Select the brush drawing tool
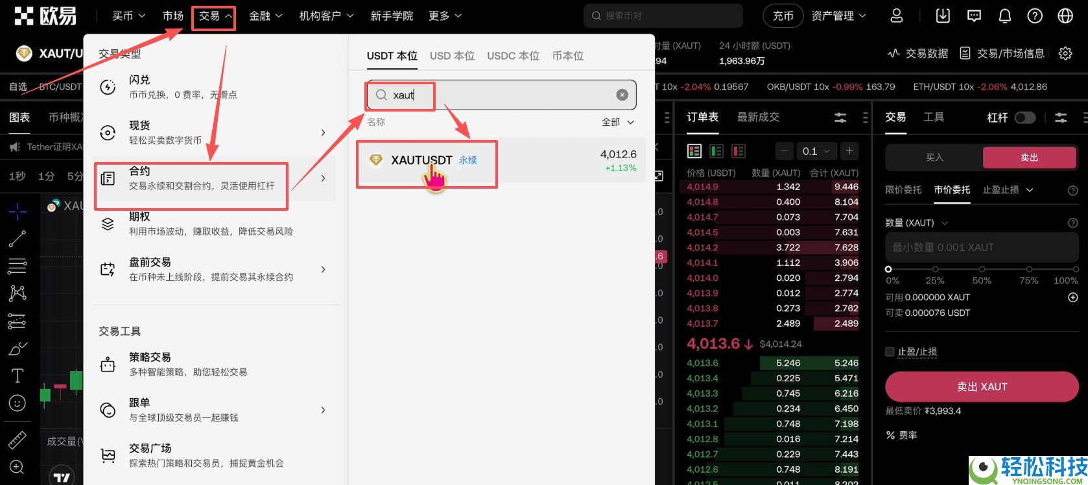 [x=18, y=348]
